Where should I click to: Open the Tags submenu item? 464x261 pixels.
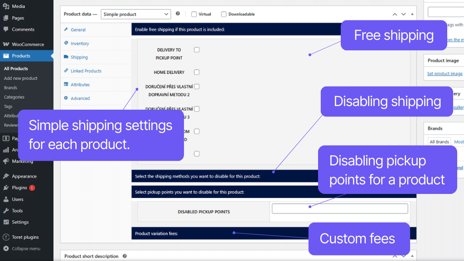pos(8,106)
